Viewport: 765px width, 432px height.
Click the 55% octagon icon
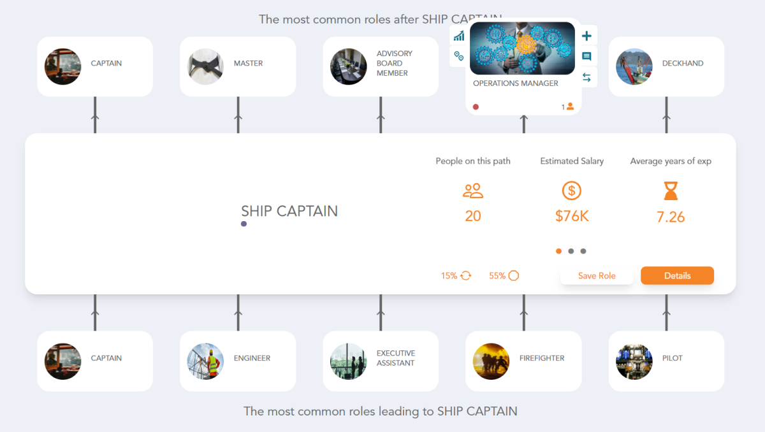pos(513,275)
